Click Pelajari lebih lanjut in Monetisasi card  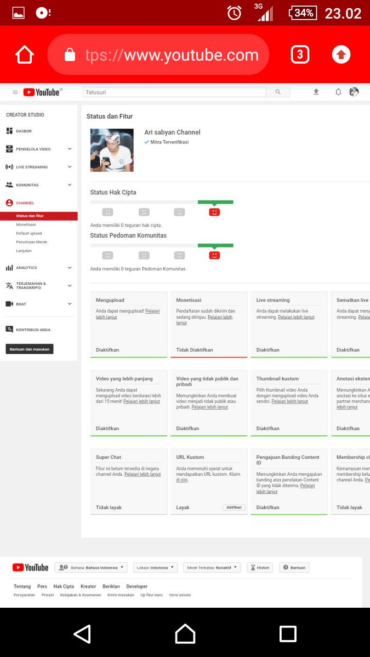point(203,320)
